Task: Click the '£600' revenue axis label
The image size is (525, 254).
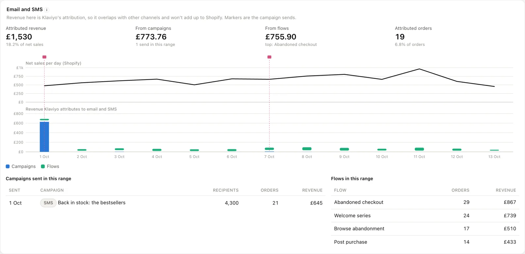Action: pyautogui.click(x=18, y=123)
